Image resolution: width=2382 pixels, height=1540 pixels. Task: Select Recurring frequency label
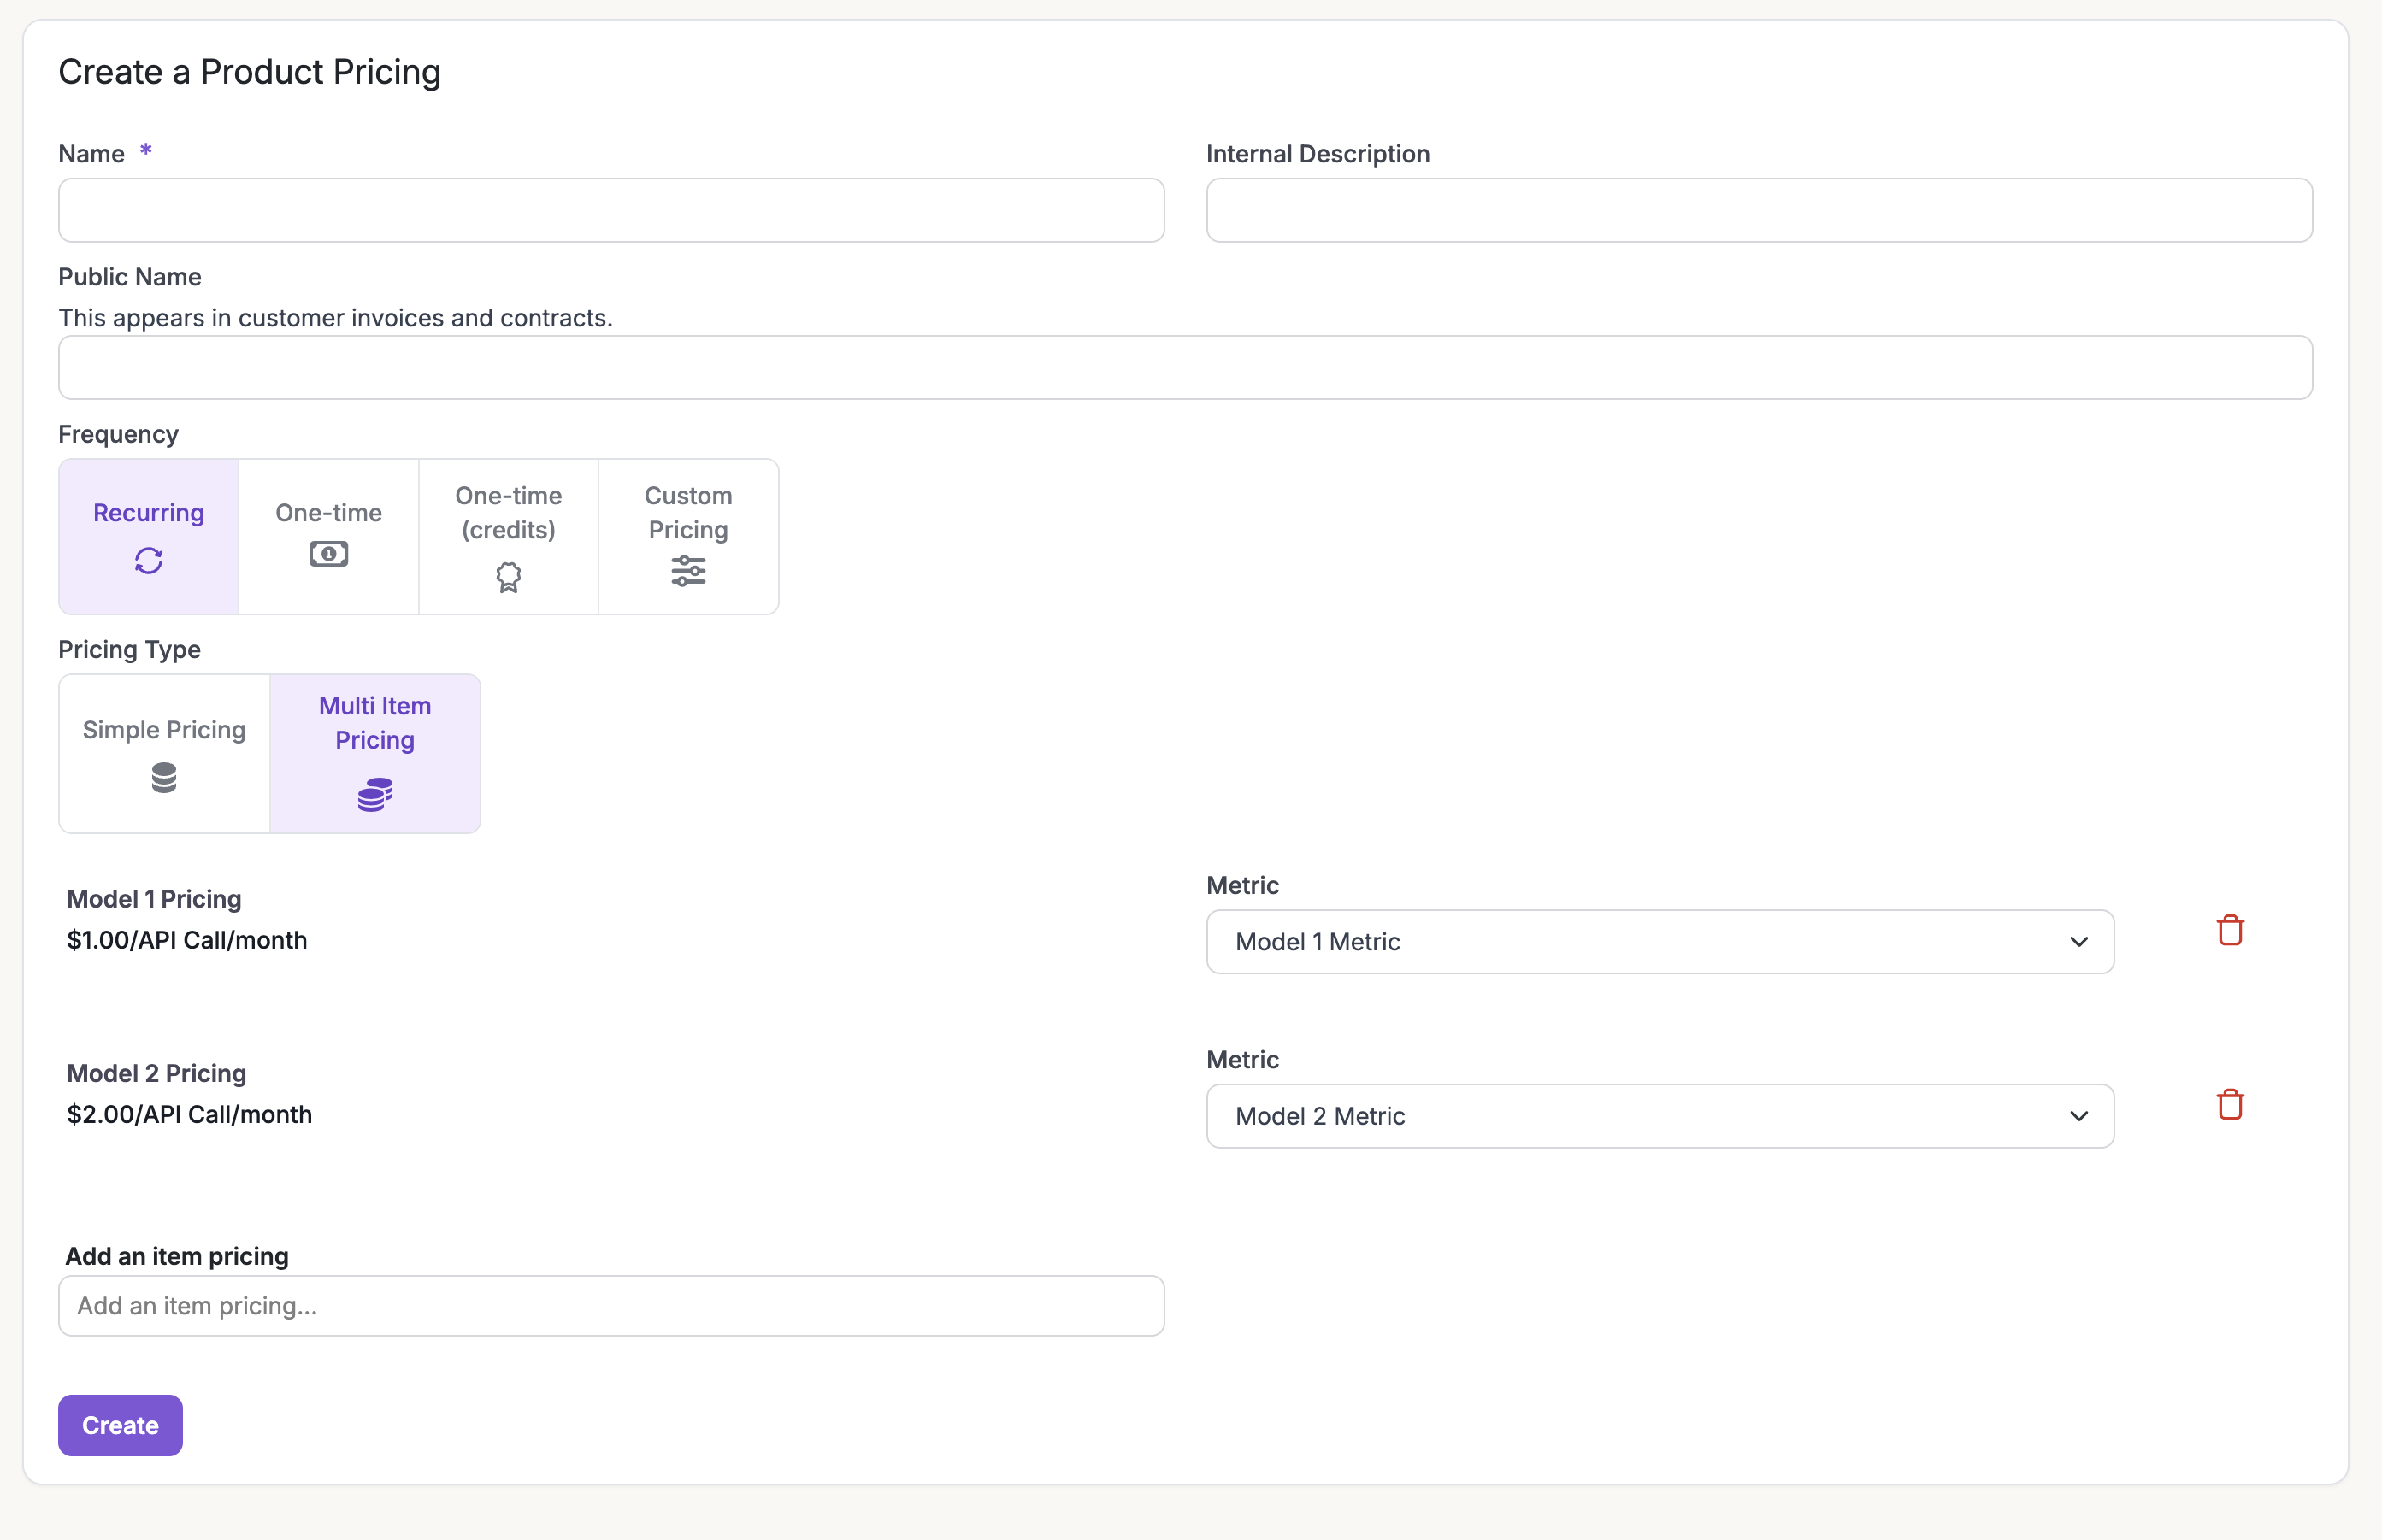(x=148, y=513)
